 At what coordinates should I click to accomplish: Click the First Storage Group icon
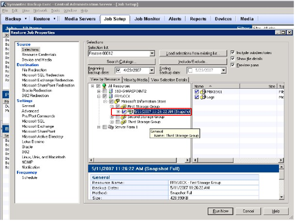coord(123,107)
